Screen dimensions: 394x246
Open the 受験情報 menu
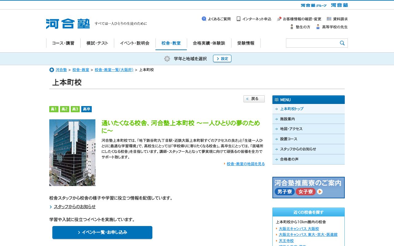coord(246,43)
